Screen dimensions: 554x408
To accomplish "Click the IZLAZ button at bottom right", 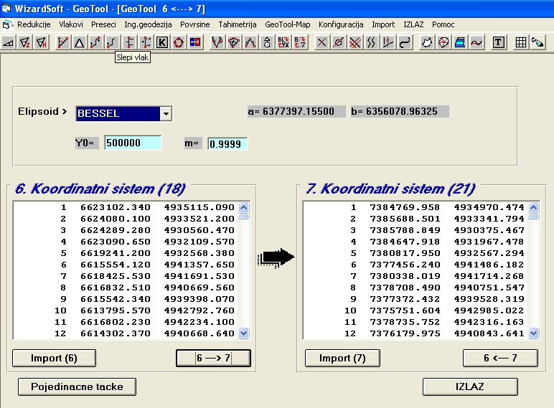I will click(469, 386).
